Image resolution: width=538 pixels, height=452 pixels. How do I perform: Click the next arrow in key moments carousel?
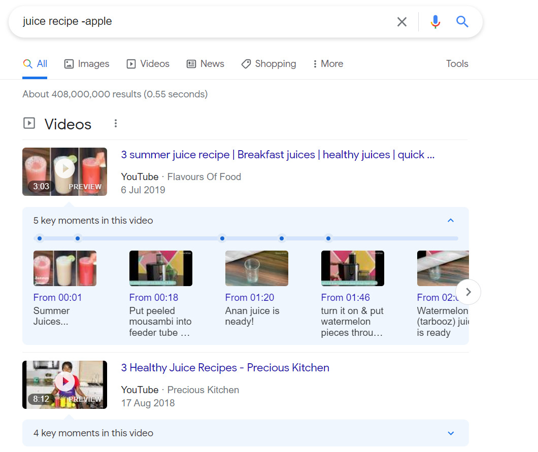tap(468, 292)
